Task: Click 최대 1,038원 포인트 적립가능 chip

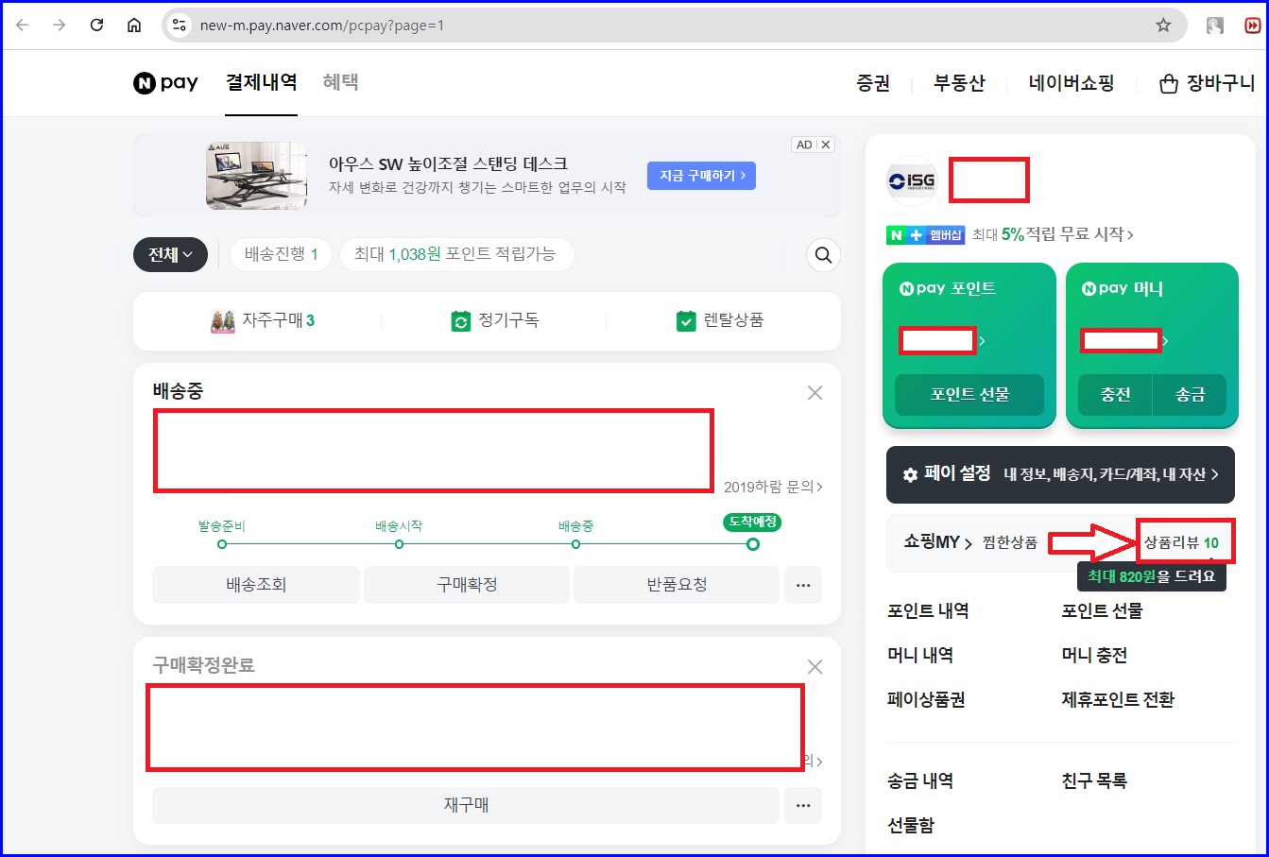Action: pos(456,255)
